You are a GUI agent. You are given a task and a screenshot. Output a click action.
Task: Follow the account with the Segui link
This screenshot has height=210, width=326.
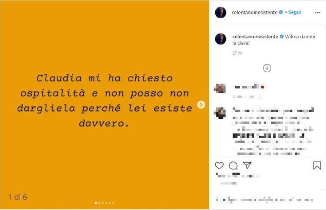pos(294,12)
